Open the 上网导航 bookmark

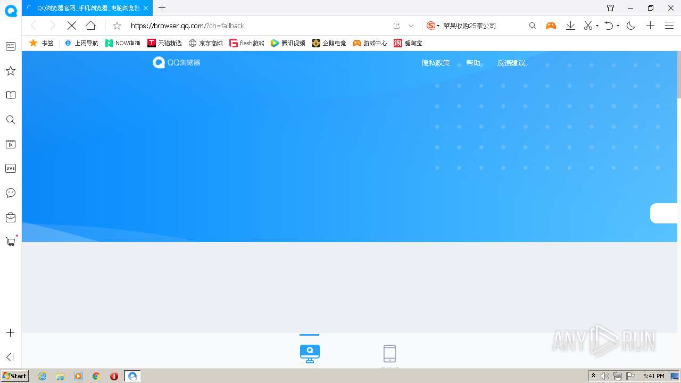[81, 43]
